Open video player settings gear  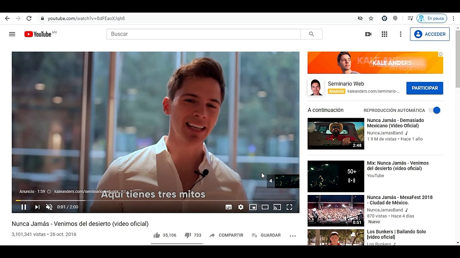pos(241,207)
